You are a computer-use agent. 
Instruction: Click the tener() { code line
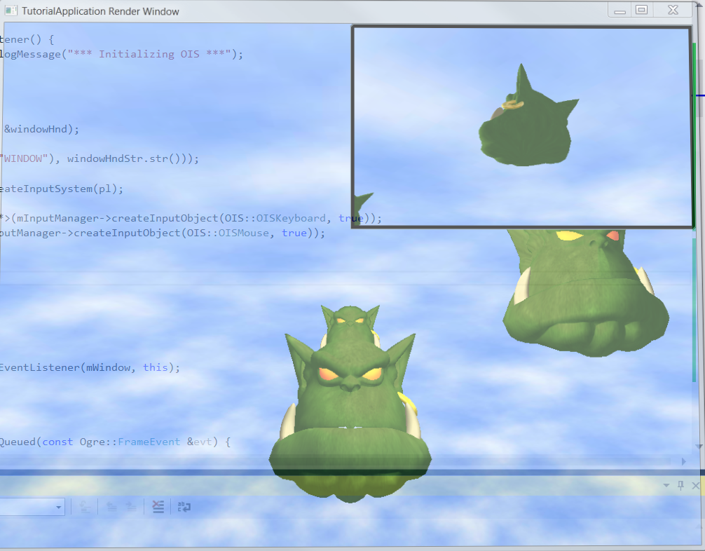pyautogui.click(x=27, y=39)
